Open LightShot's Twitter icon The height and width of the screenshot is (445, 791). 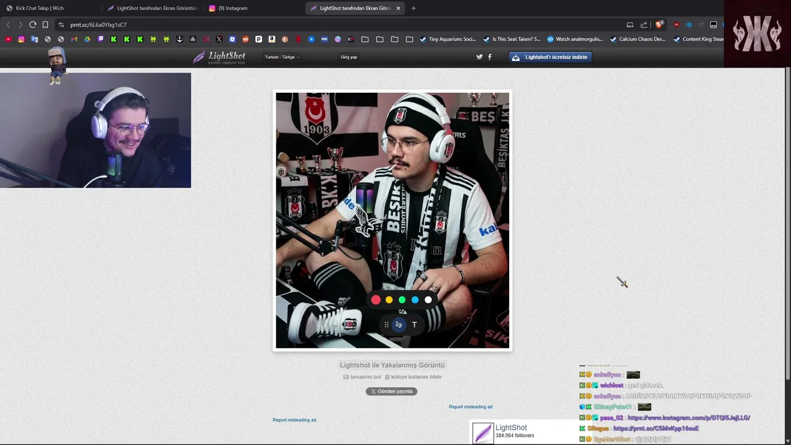pyautogui.click(x=479, y=57)
